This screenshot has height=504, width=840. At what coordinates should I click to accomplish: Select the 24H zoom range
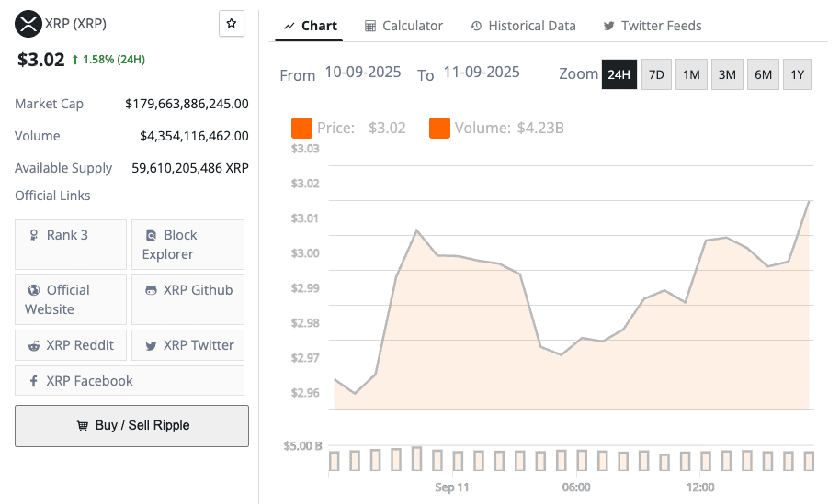pos(619,74)
